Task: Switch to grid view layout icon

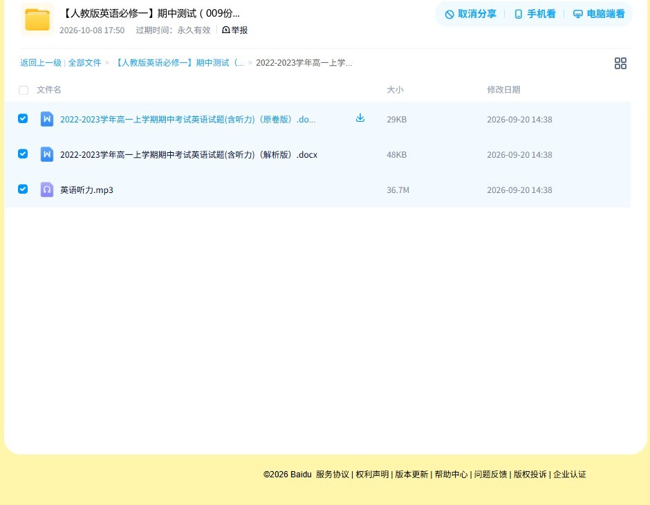Action: pos(620,63)
